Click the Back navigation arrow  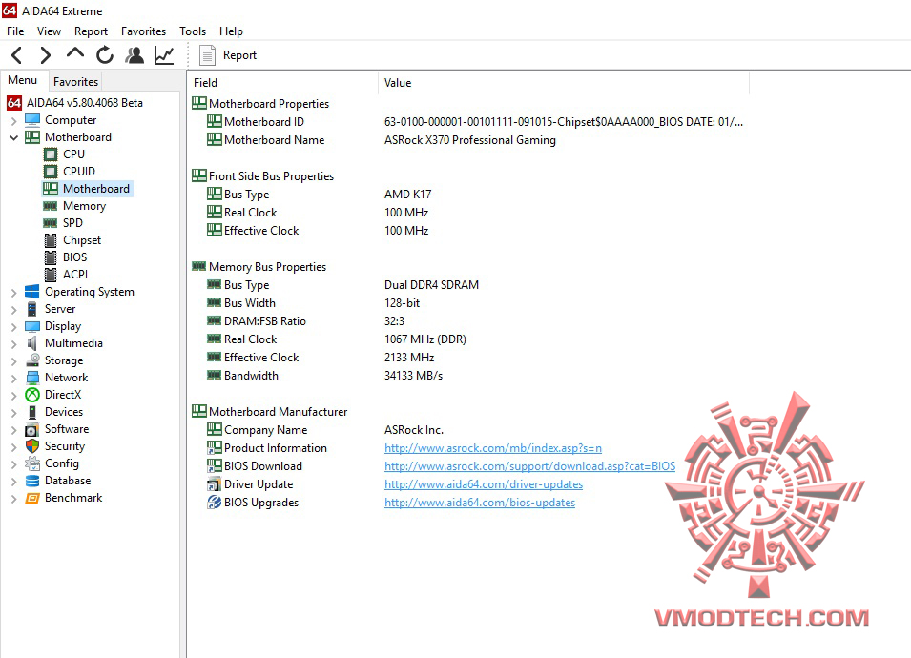pyautogui.click(x=16, y=55)
